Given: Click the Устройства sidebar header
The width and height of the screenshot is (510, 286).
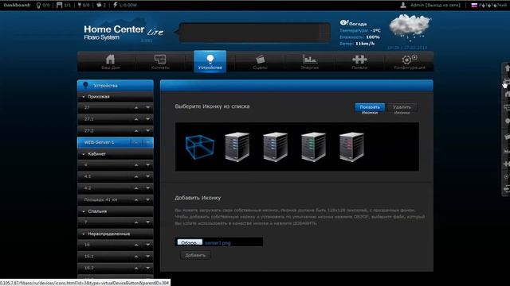Looking at the screenshot, I should click(x=115, y=86).
